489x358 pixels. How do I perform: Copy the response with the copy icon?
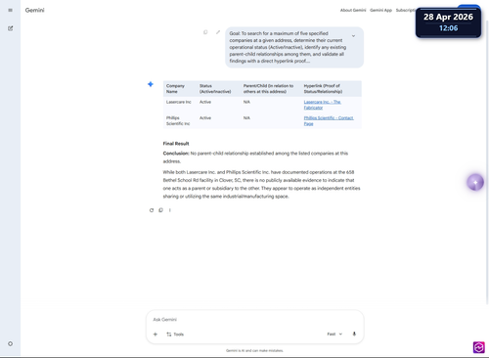tap(160, 210)
